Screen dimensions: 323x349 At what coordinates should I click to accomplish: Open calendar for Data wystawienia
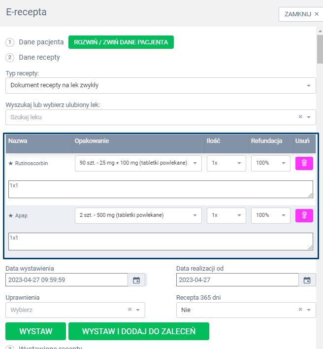(x=136, y=280)
